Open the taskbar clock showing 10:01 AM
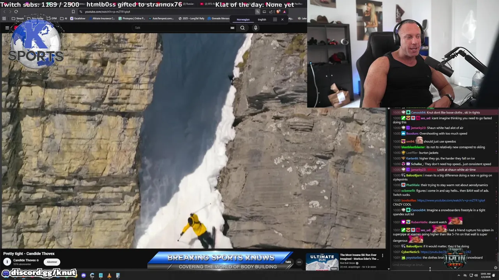The width and height of the screenshot is (499, 280). click(485, 275)
